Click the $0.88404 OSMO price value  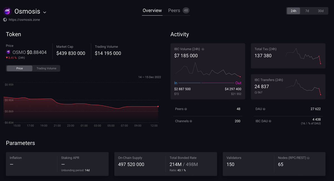37,52
